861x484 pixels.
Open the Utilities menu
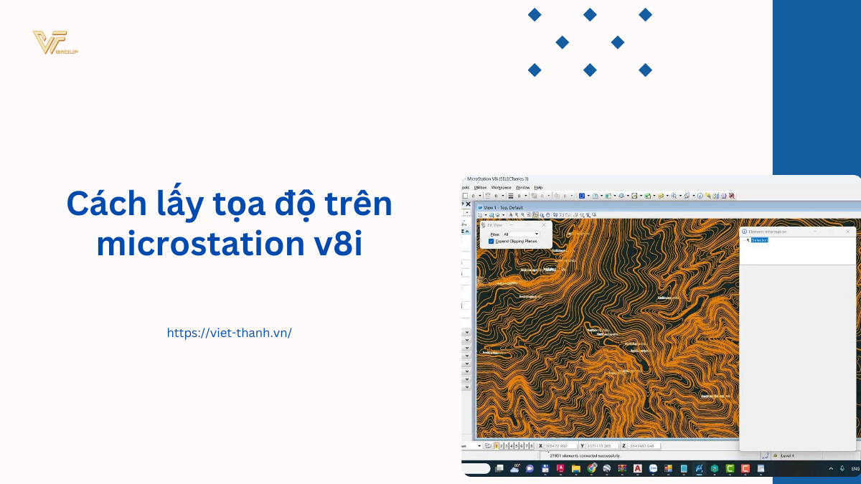(x=480, y=187)
